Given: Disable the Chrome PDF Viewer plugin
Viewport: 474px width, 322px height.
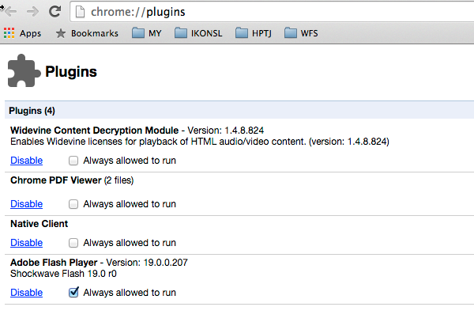Looking at the screenshot, I should (x=26, y=203).
